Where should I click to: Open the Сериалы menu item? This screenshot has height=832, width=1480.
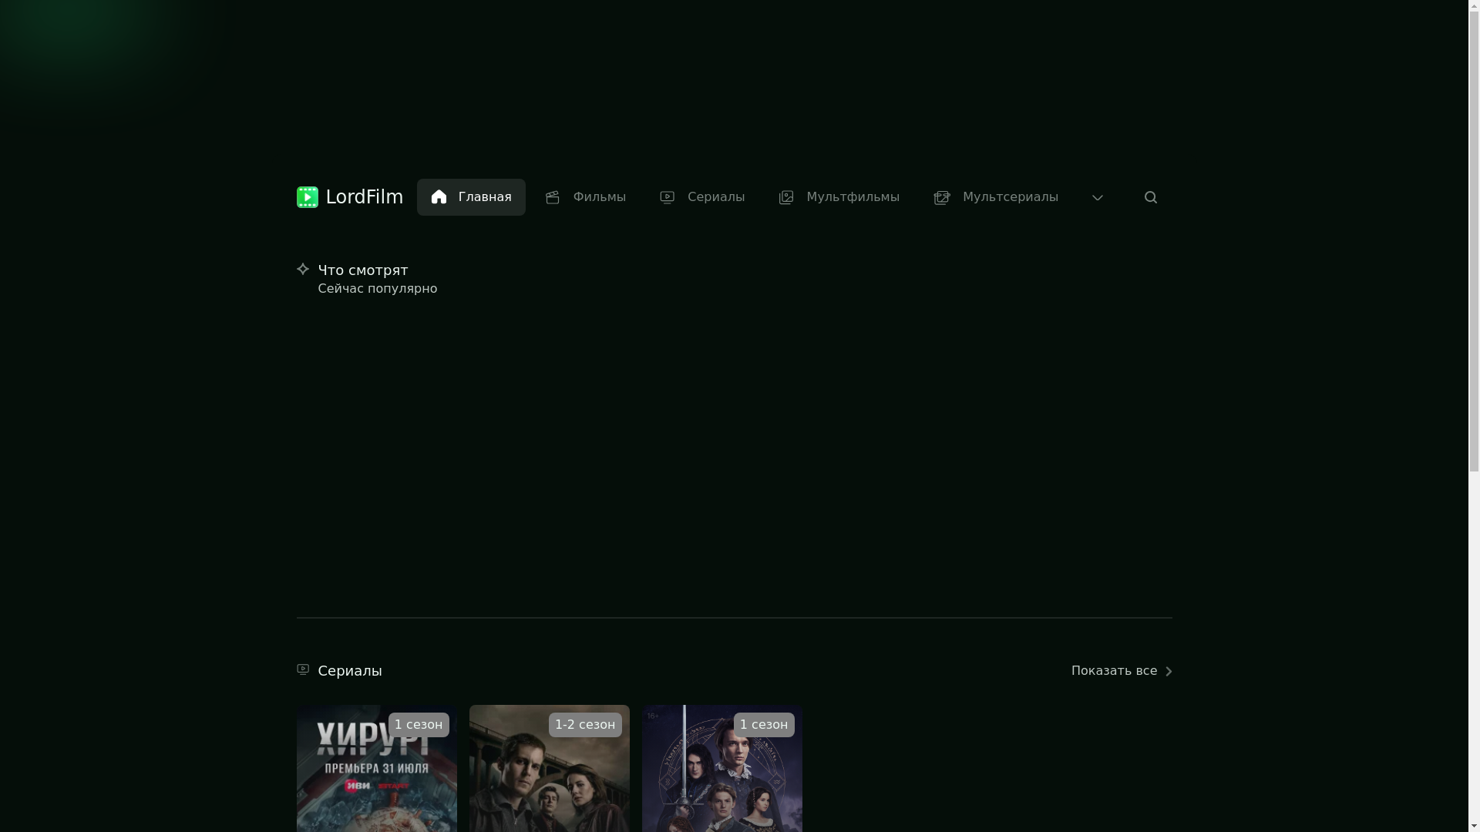pyautogui.click(x=701, y=197)
